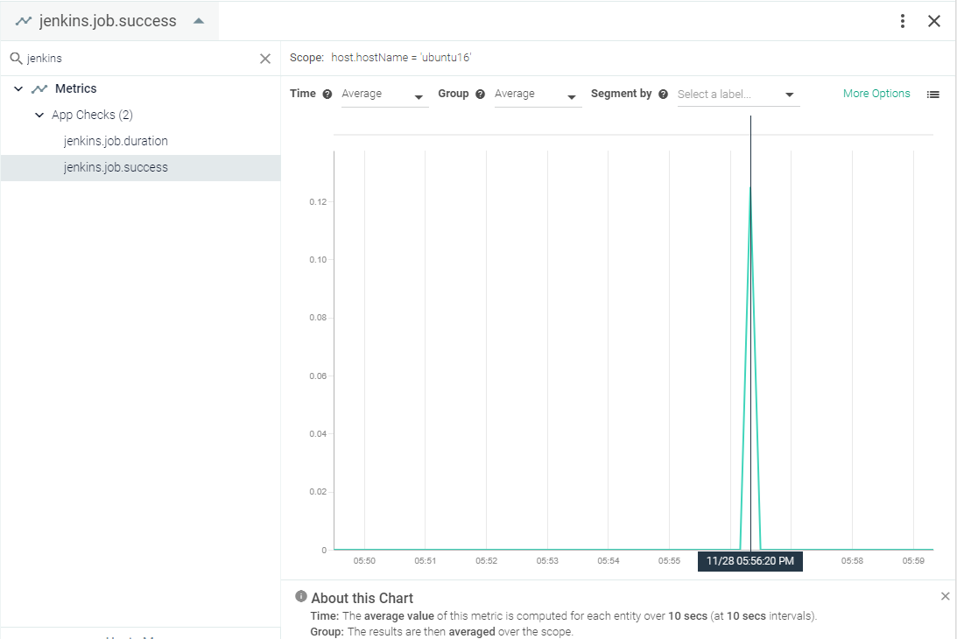Viewport: 957px width, 639px height.
Task: Click the scope host.hostName = 'ubuntu16' text
Action: click(401, 58)
